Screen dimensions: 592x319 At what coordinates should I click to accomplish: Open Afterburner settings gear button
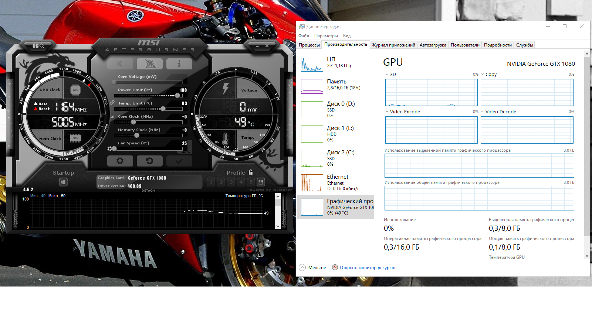point(120,161)
